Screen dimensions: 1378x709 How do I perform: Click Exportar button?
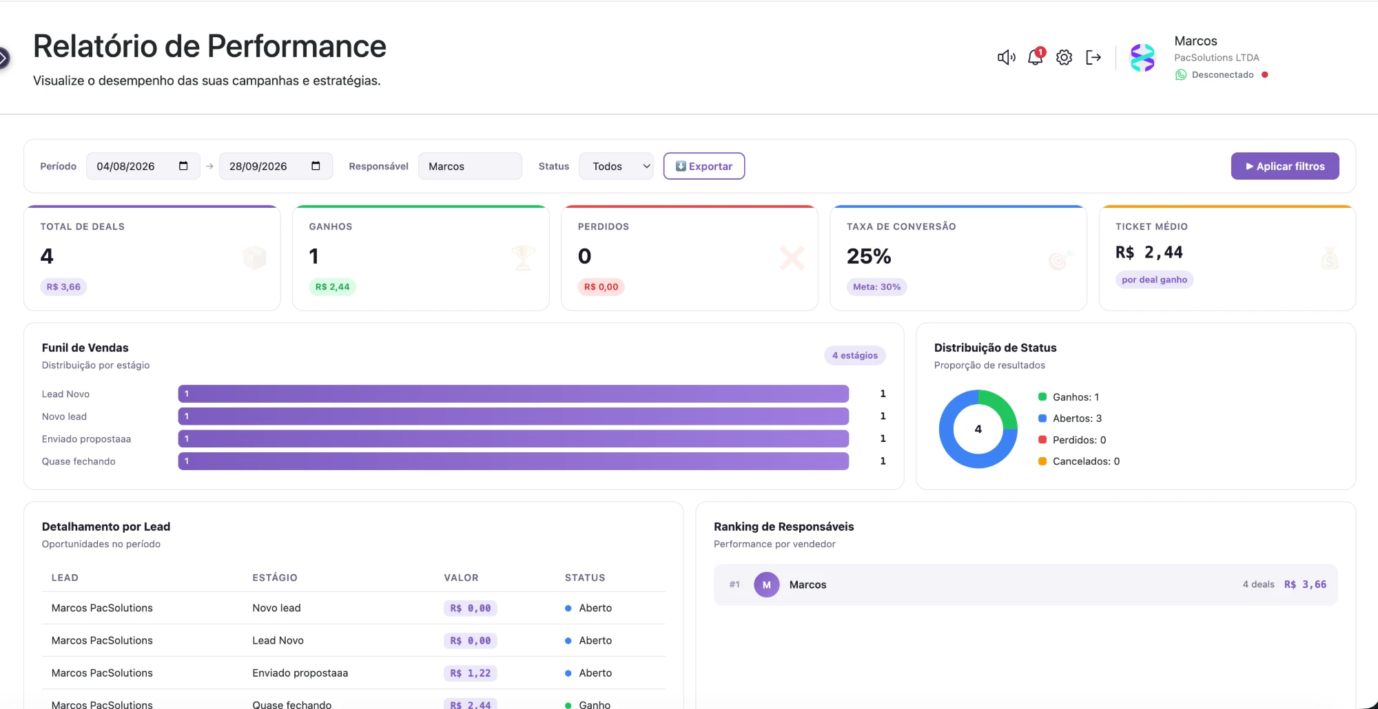tap(703, 166)
